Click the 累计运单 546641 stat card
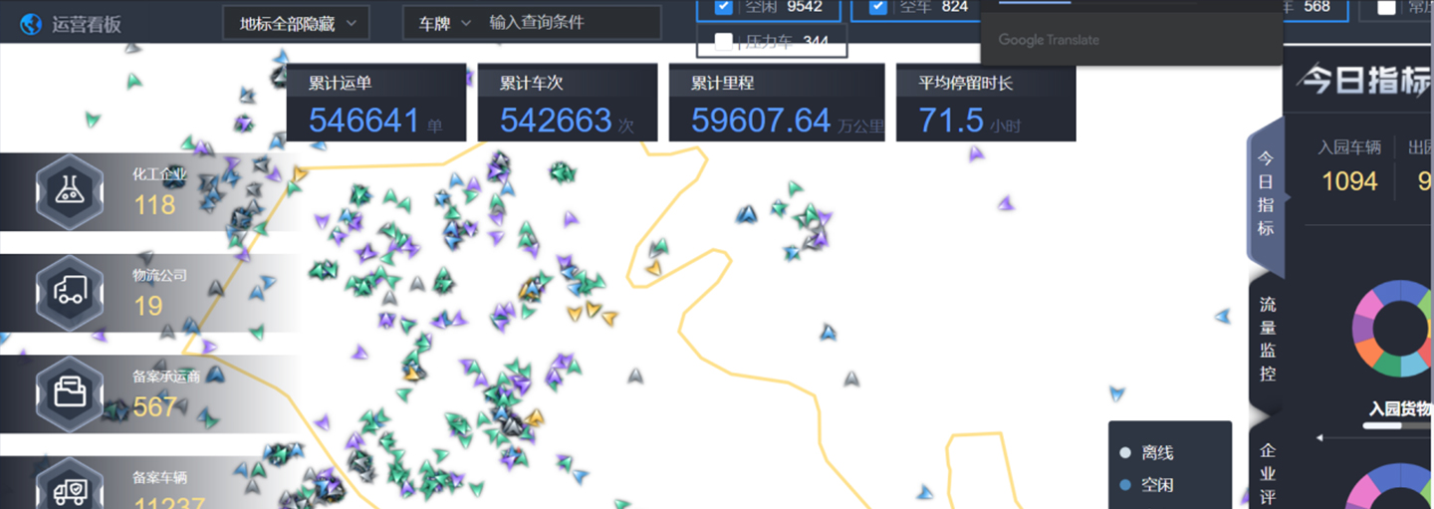Image resolution: width=1434 pixels, height=509 pixels. tap(375, 103)
